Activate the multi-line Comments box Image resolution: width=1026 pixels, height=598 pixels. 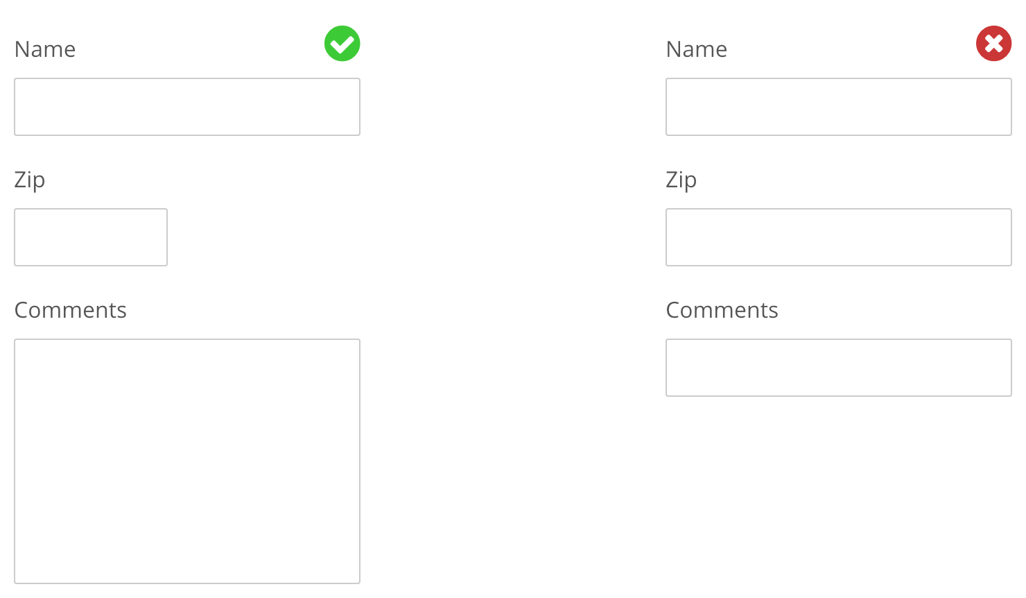[187, 461]
